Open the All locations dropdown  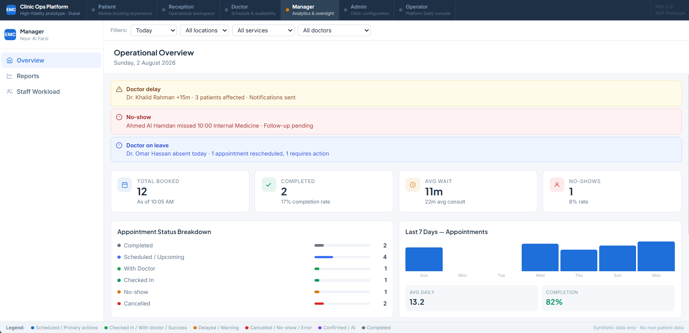click(x=204, y=31)
